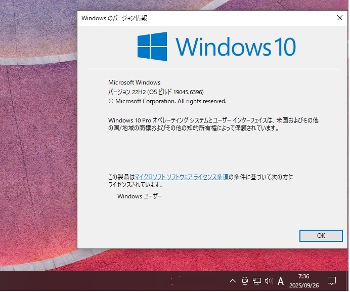The height and width of the screenshot is (292, 350).
Task: Click the Microsoft Windows text line
Action: 135,82
